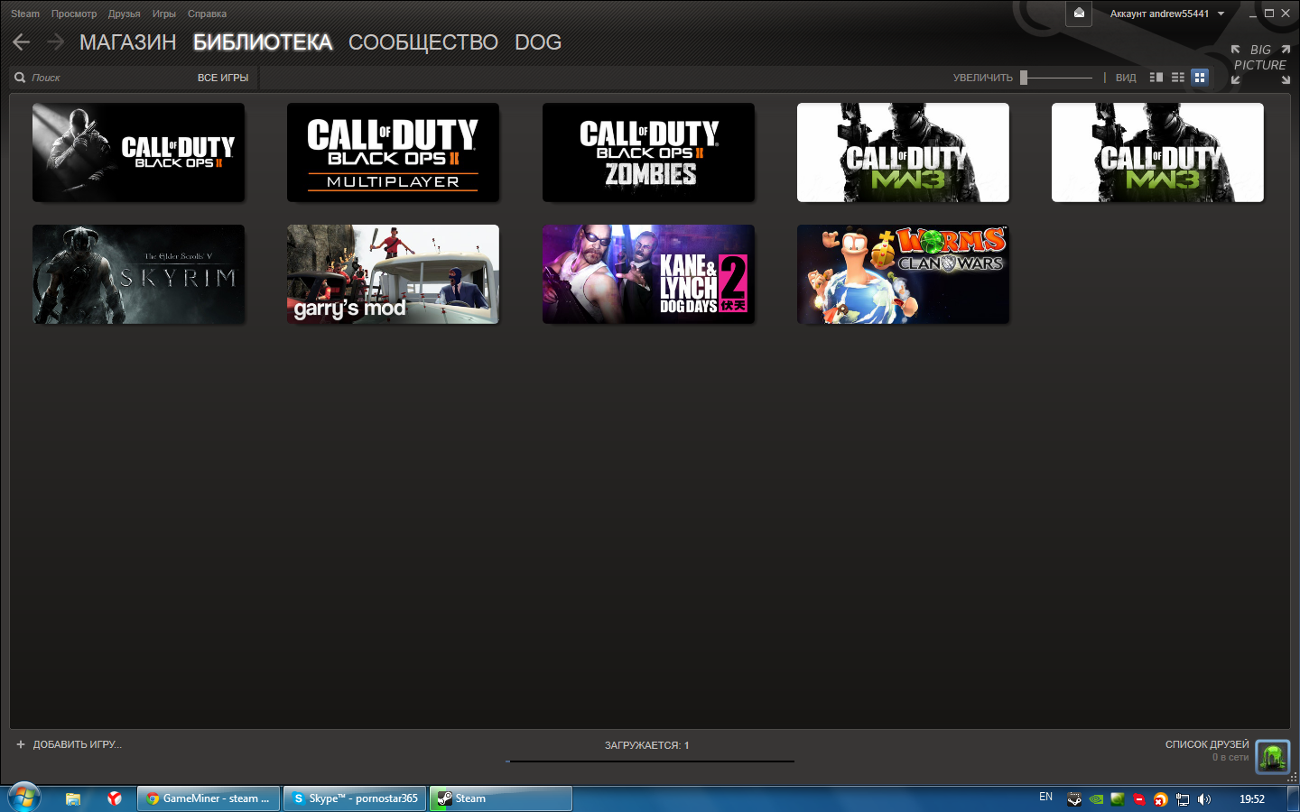Go forward with the right arrow
The height and width of the screenshot is (812, 1300).
[55, 42]
